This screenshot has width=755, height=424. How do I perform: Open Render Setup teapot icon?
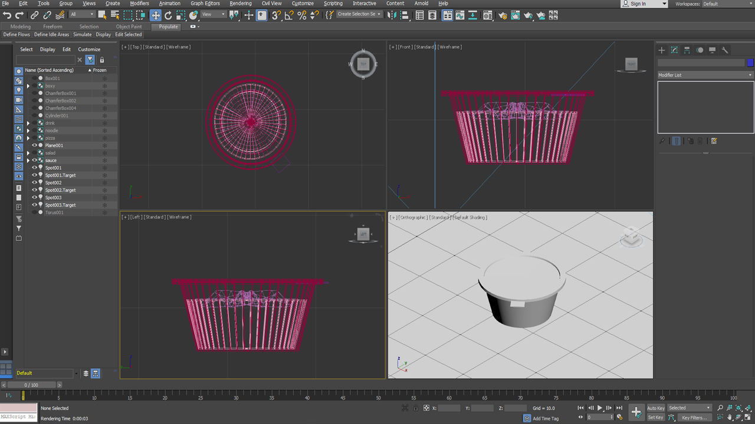click(x=503, y=15)
